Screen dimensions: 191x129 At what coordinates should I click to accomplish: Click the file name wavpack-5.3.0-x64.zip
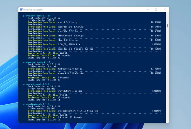click(x=71, y=73)
